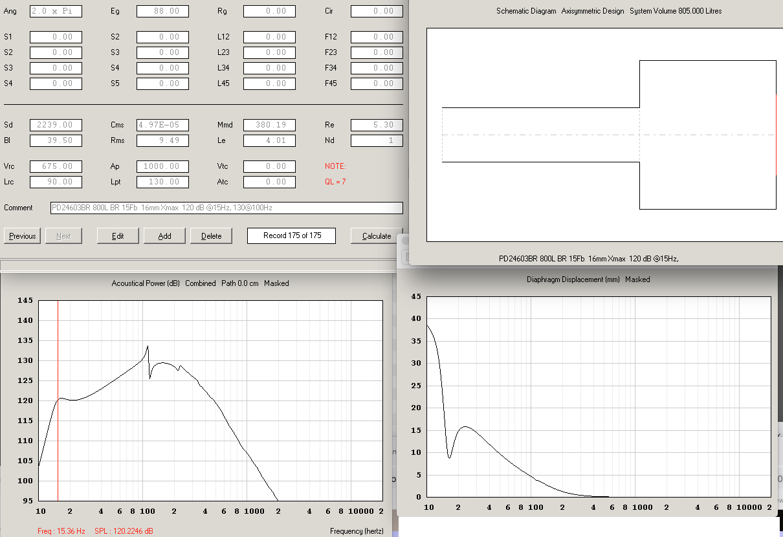Click the red NOTE: label
Viewport: 783px width, 537px height.
pos(335,166)
